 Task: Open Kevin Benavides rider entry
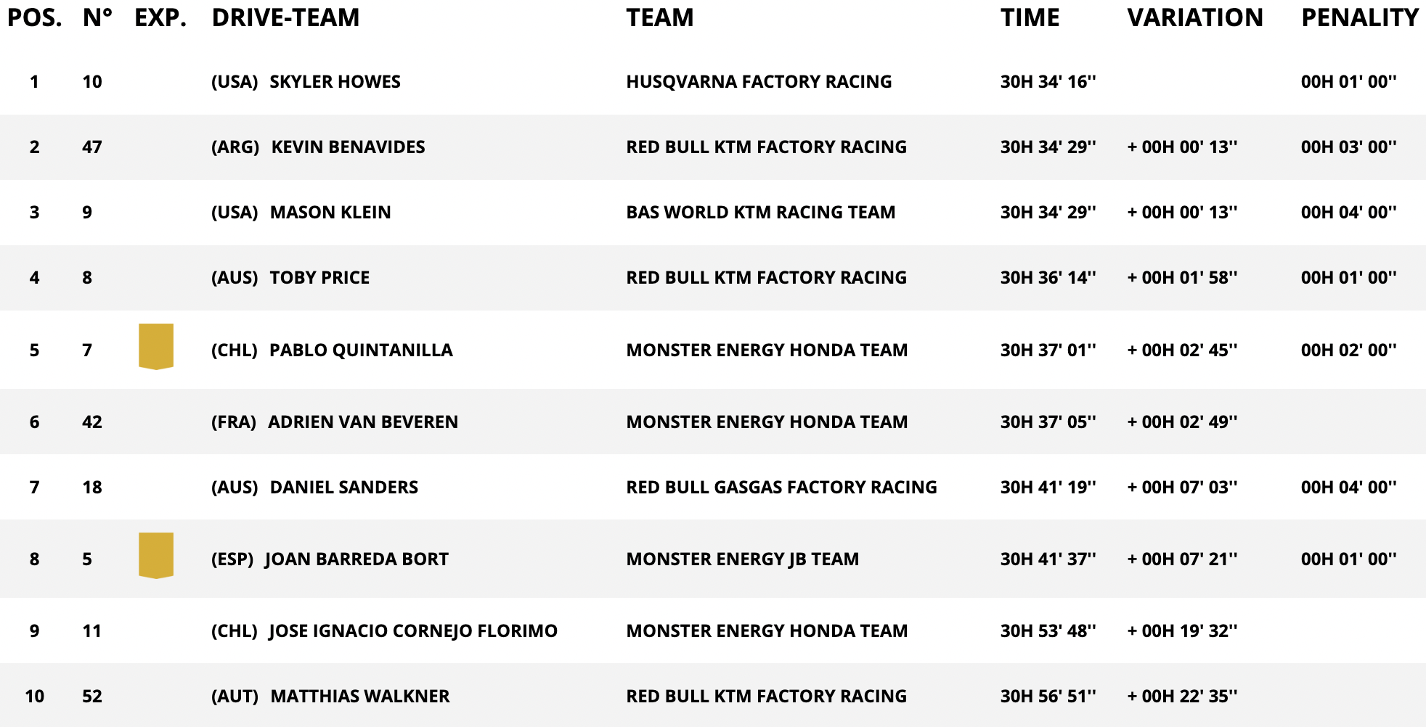348,147
